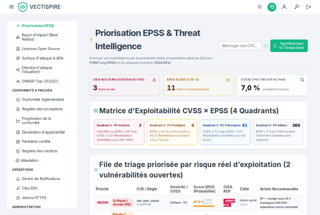Select the Quadrant 3 : P2 Théoriques card
This screenshot has height=215, width=320.
[x=225, y=132]
